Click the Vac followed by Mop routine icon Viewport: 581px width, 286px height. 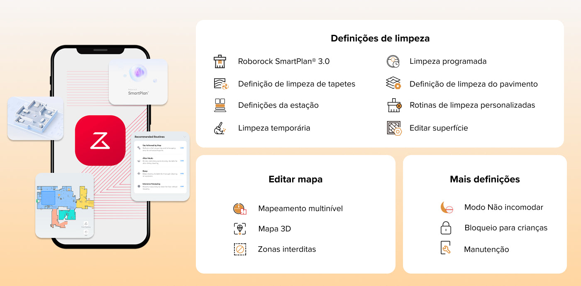pyautogui.click(x=139, y=148)
